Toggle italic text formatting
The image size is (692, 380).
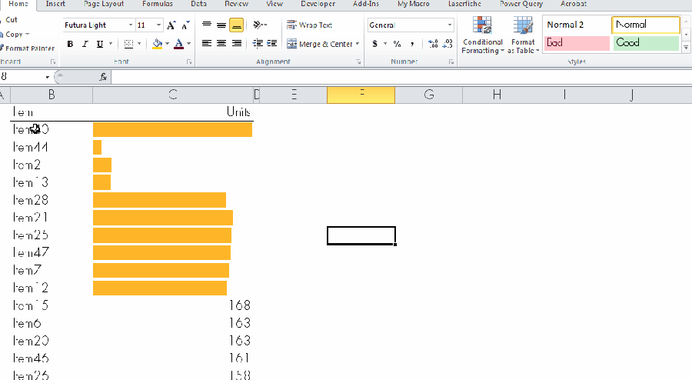(x=85, y=45)
